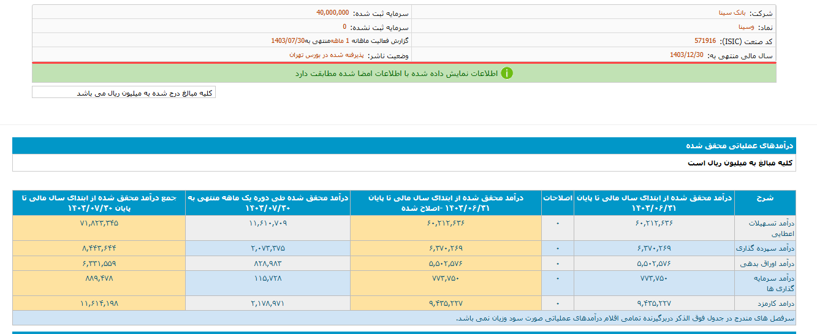The height and width of the screenshot is (334, 817).
Task: Click fee income total 11,614,198
Action: 99,303
